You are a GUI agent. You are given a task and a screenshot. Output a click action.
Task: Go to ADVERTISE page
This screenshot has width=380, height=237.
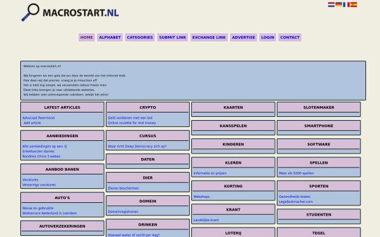pos(243,37)
